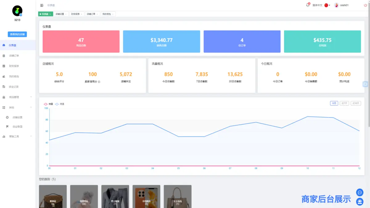Open the notification bell
The width and height of the screenshot is (370, 208).
tap(307, 5)
